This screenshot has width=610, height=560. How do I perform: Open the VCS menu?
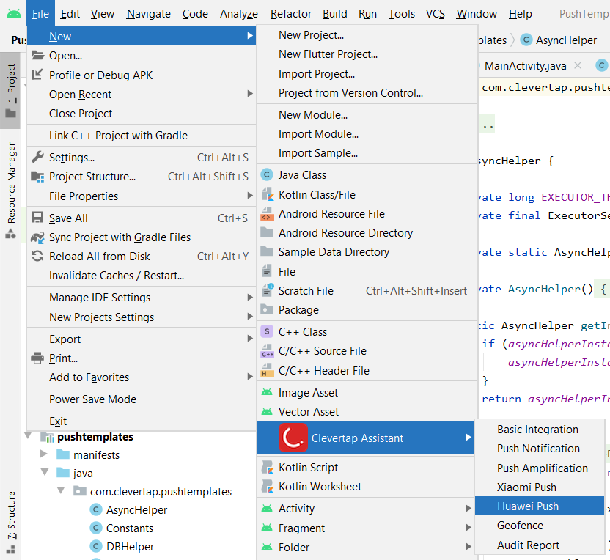pos(436,14)
